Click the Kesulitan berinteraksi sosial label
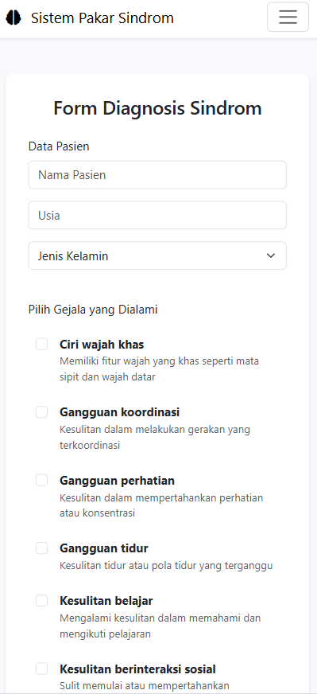The image size is (317, 694). [137, 669]
